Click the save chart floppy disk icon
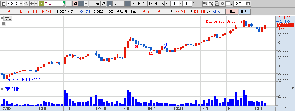 pos(217,3)
